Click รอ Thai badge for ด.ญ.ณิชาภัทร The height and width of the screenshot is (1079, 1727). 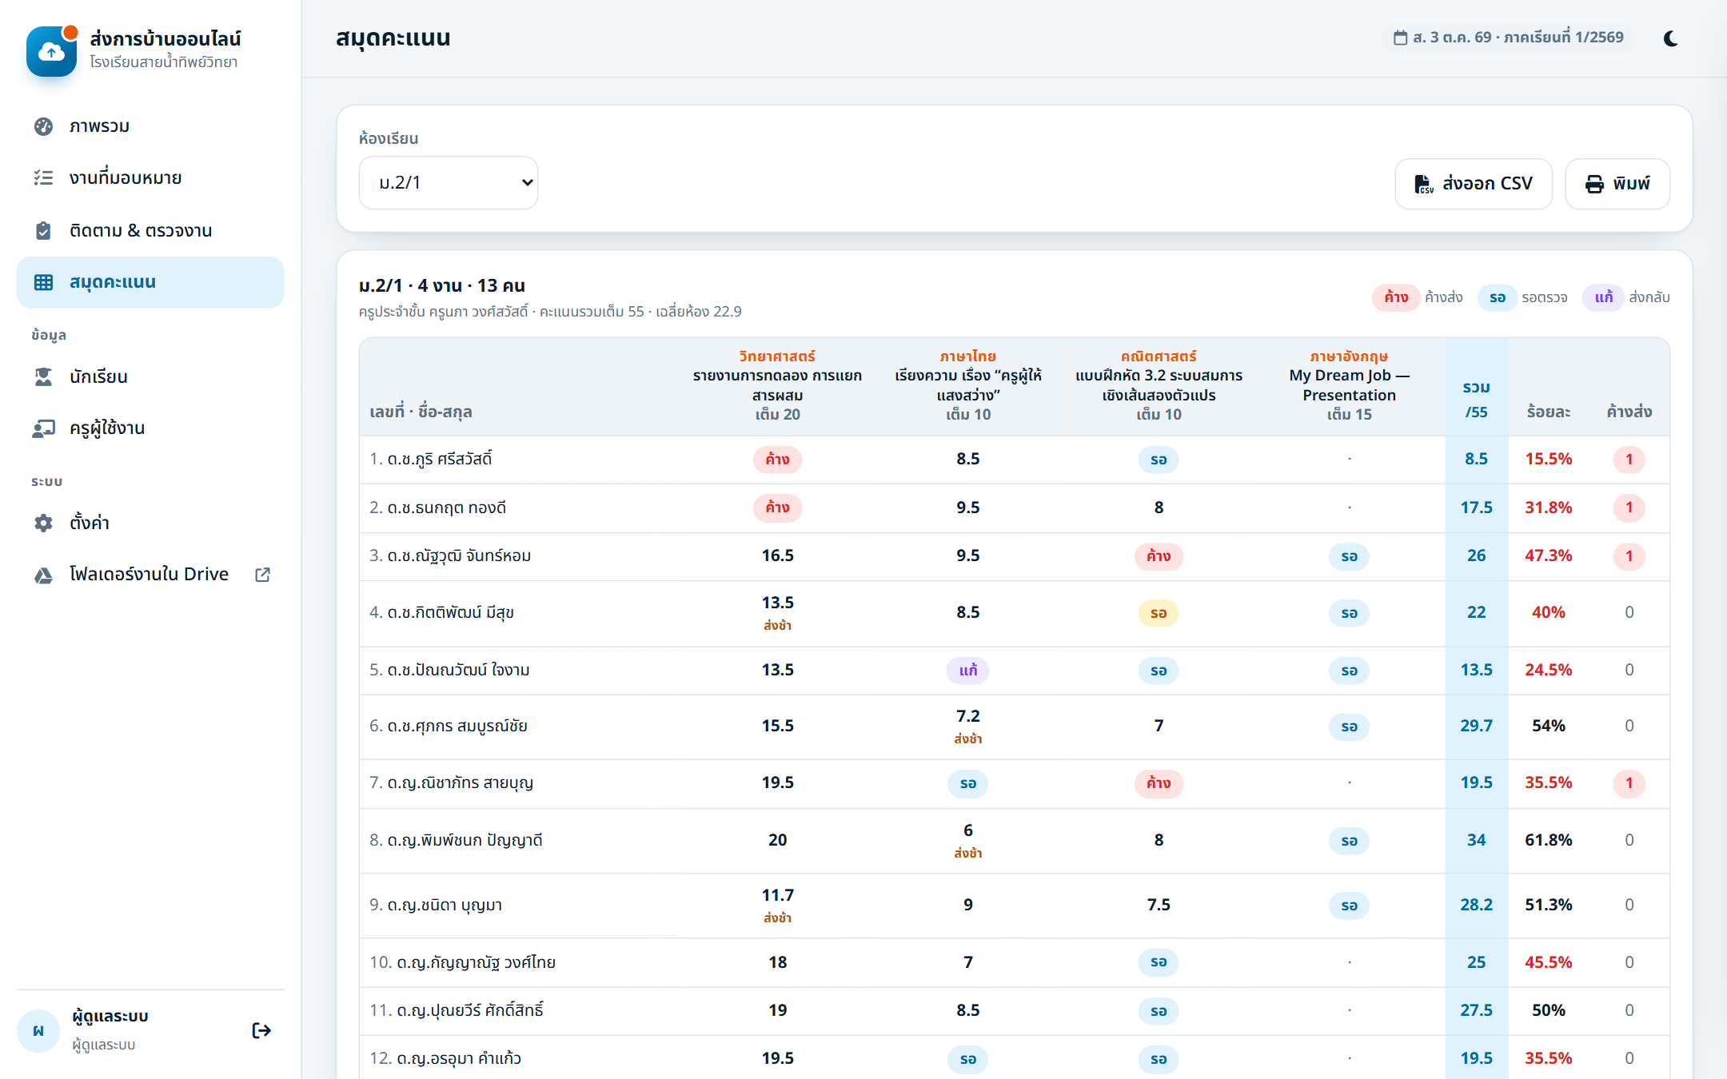[967, 783]
